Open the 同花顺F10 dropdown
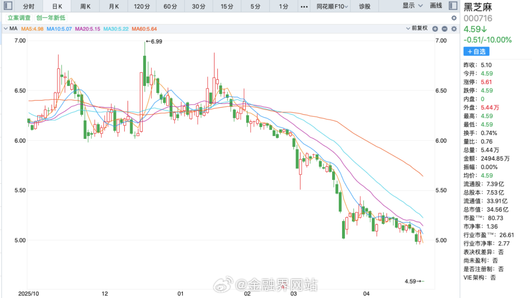Image resolution: width=532 pixels, height=298 pixels. click(x=331, y=6)
